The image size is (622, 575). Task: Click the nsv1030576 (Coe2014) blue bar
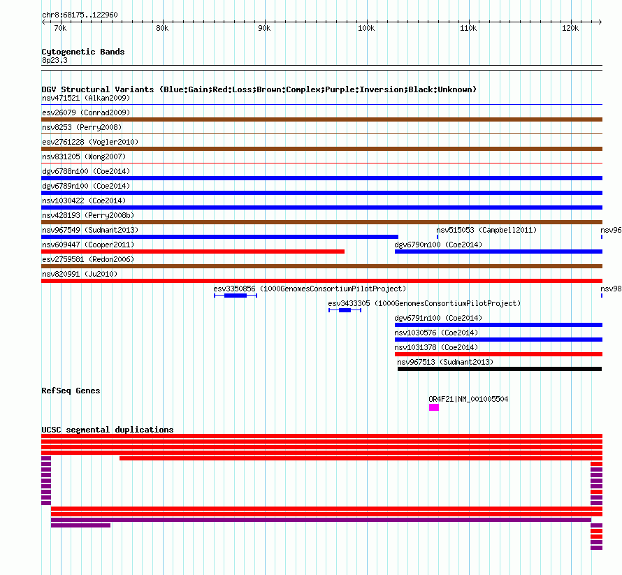pos(498,340)
